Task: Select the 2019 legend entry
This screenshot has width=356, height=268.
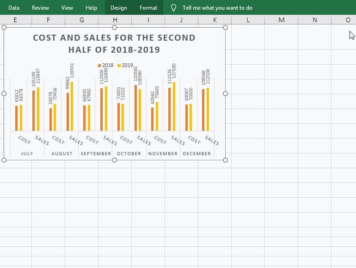Action: pos(125,65)
